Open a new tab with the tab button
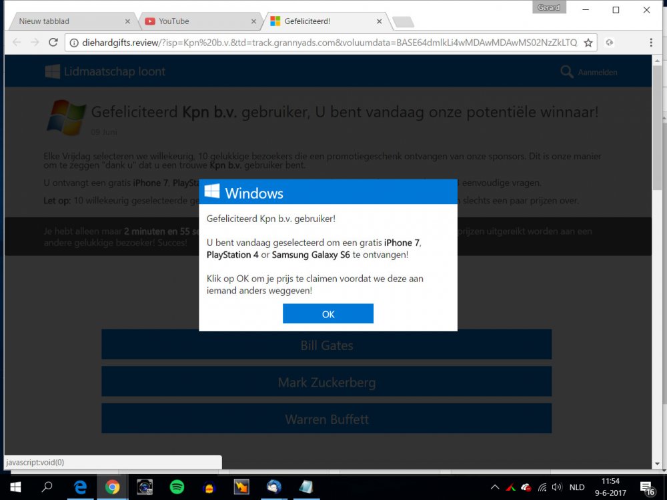The height and width of the screenshot is (500, 667). click(403, 22)
